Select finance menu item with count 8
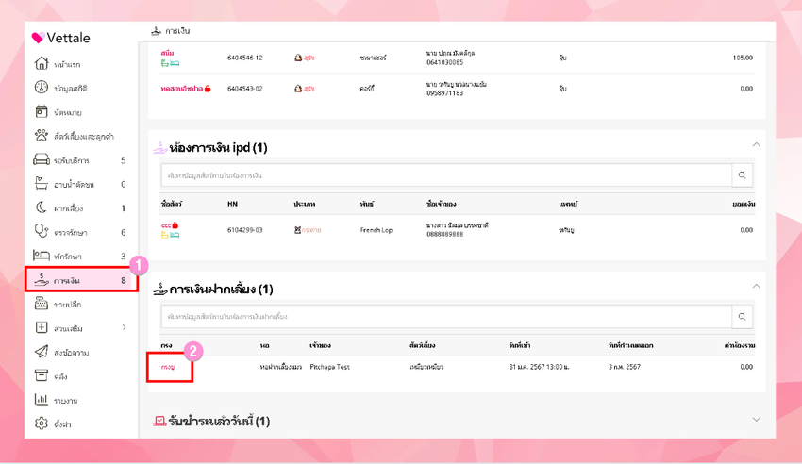The height and width of the screenshot is (464, 802). pyautogui.click(x=81, y=280)
